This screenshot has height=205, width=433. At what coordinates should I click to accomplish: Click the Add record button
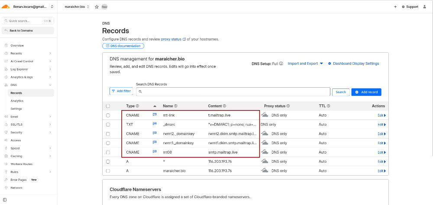[366, 92]
